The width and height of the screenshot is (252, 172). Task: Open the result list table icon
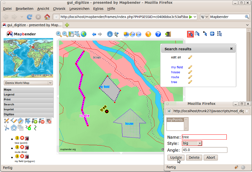click(x=219, y=34)
